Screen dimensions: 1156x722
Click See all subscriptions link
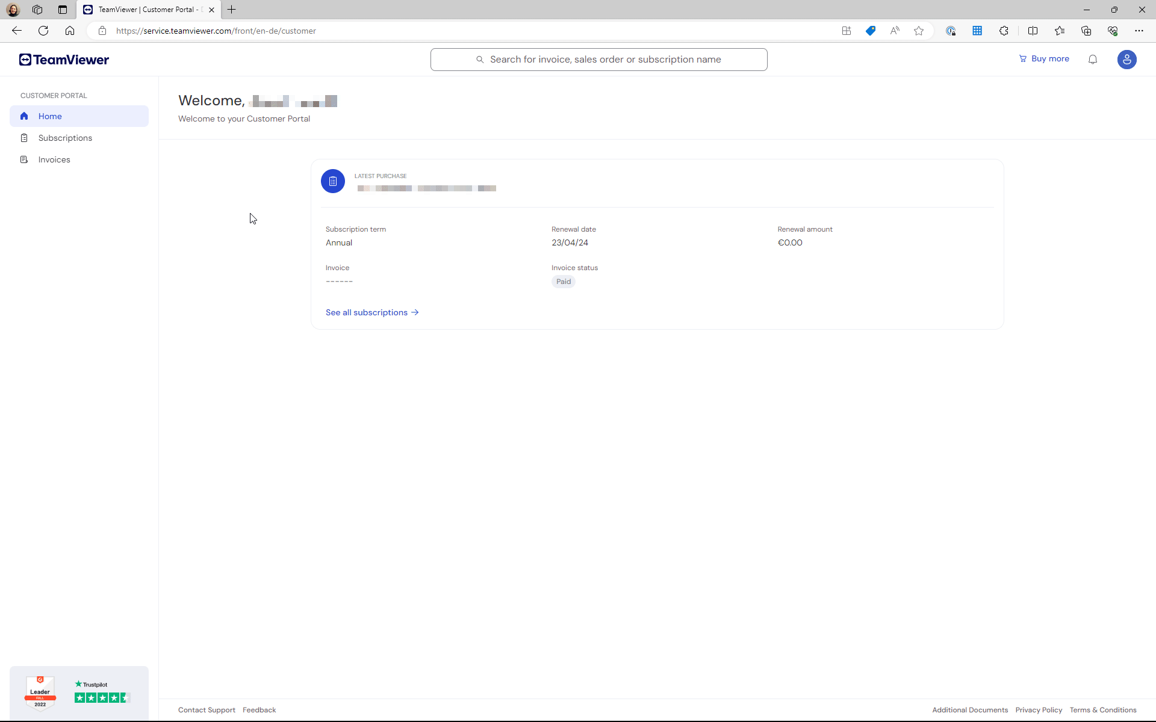pyautogui.click(x=372, y=312)
